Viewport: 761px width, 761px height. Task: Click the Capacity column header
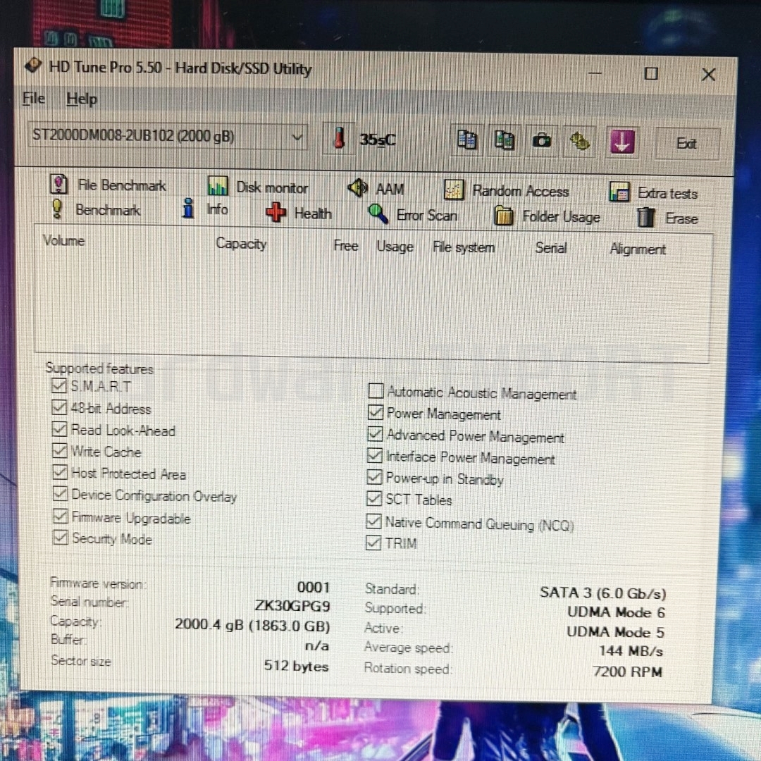(x=241, y=243)
